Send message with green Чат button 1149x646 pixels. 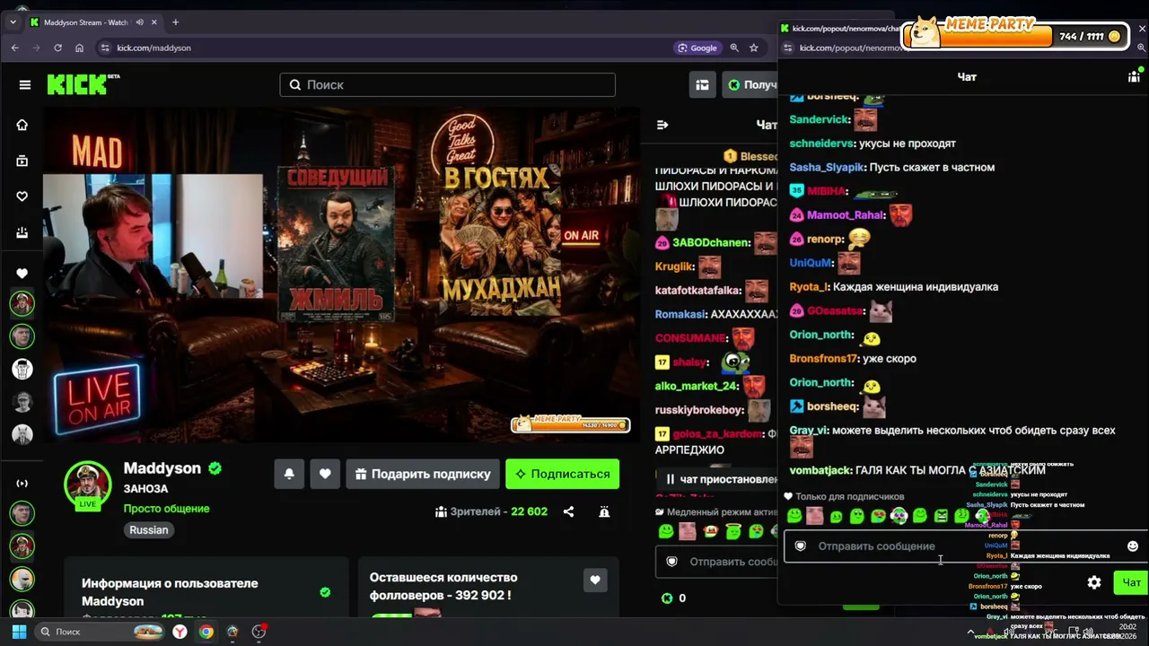coord(1131,582)
